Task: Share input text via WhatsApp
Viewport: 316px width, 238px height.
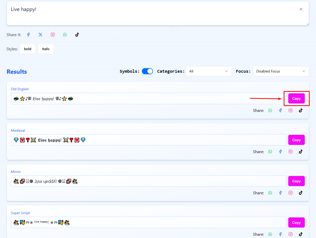Action: pyautogui.click(x=65, y=35)
